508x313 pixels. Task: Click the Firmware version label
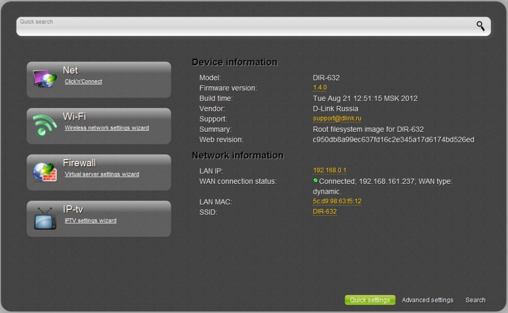228,88
